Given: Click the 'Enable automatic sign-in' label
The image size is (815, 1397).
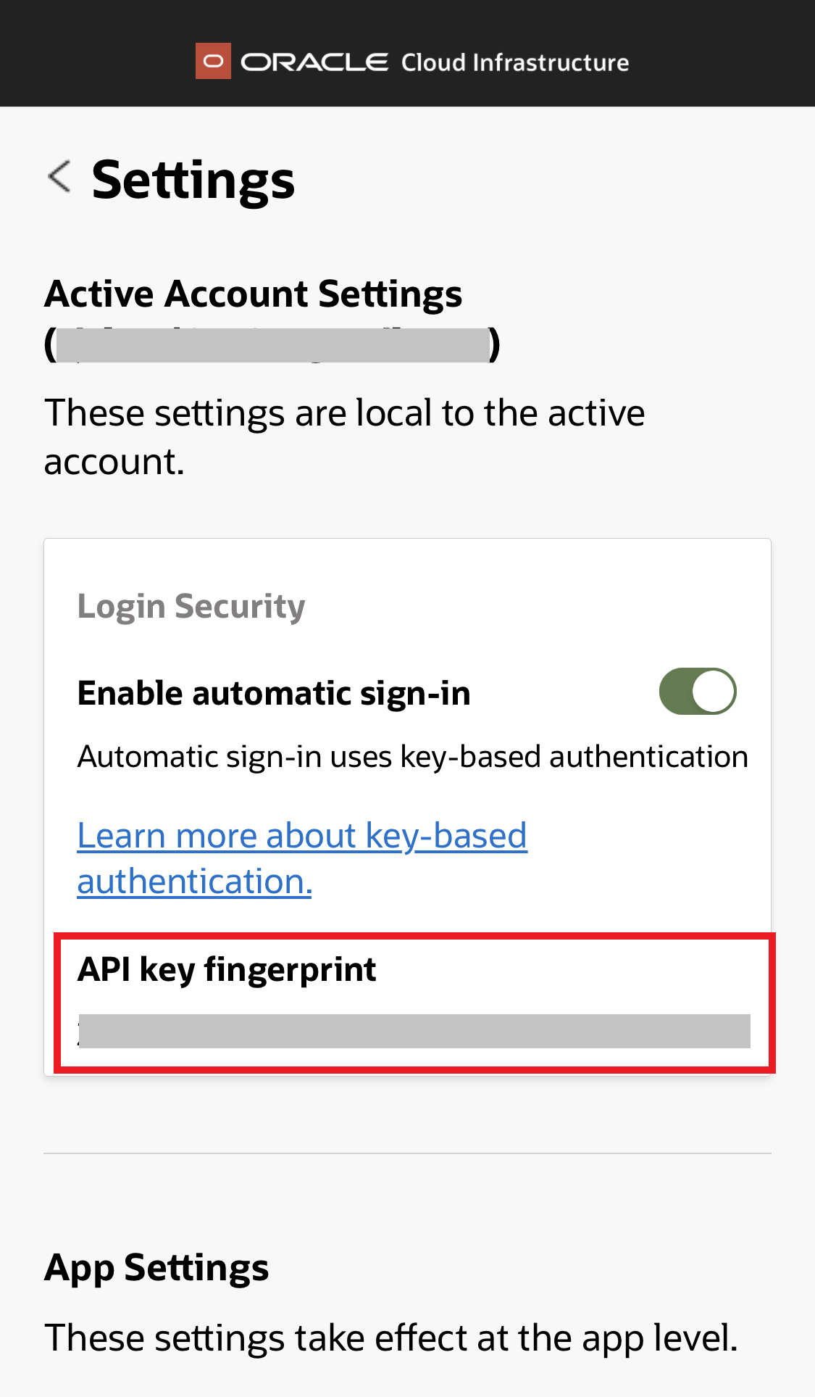Looking at the screenshot, I should (x=274, y=693).
